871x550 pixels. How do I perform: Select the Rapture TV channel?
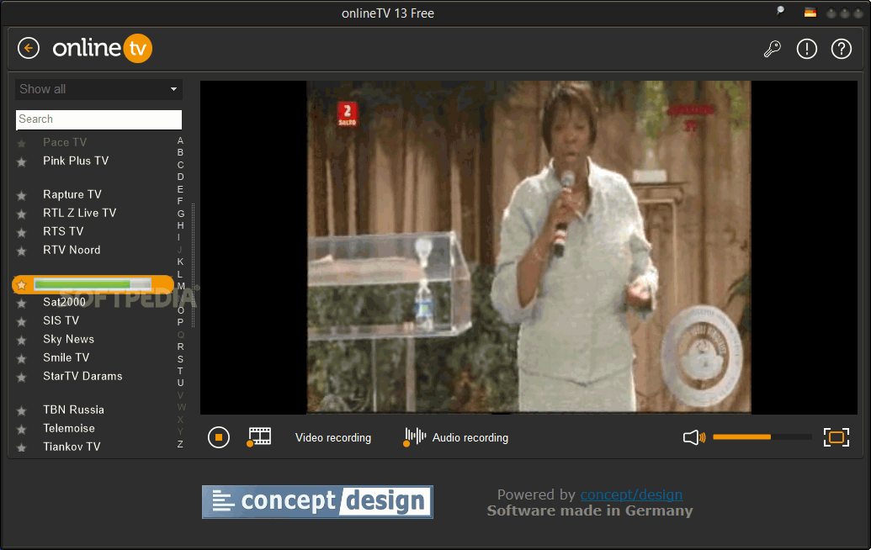[72, 194]
